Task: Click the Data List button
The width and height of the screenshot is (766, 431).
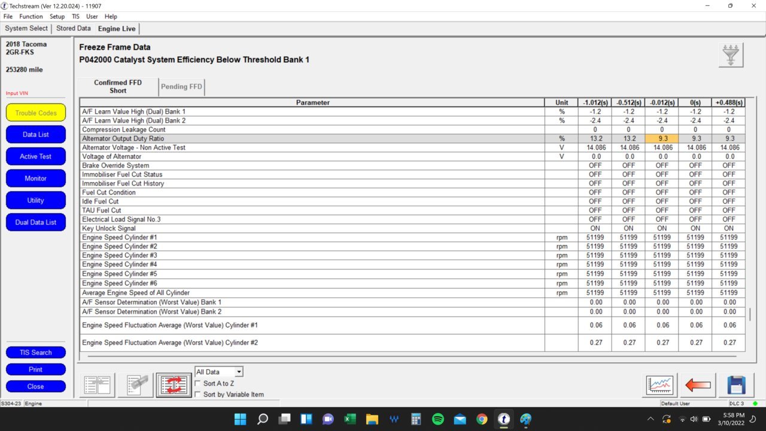Action: 36,135
